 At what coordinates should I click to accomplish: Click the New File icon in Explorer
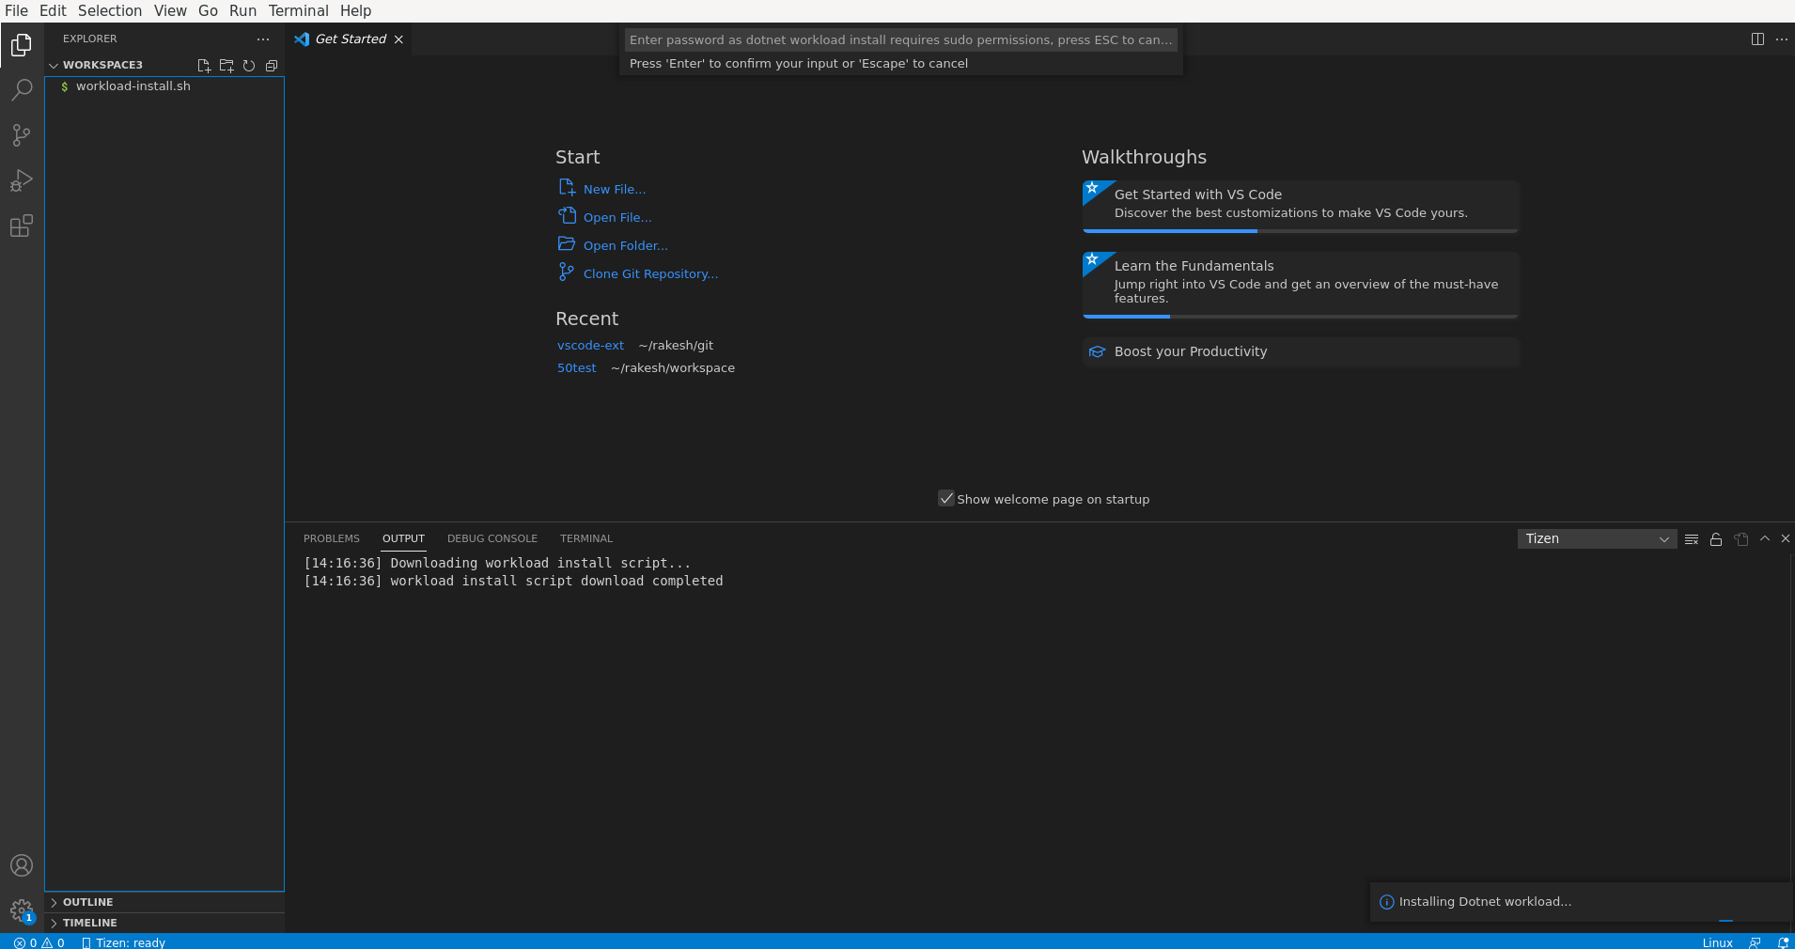204,66
